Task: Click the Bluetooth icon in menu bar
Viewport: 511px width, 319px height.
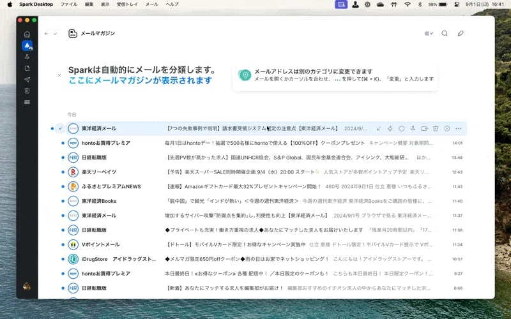Action: [x=420, y=4]
